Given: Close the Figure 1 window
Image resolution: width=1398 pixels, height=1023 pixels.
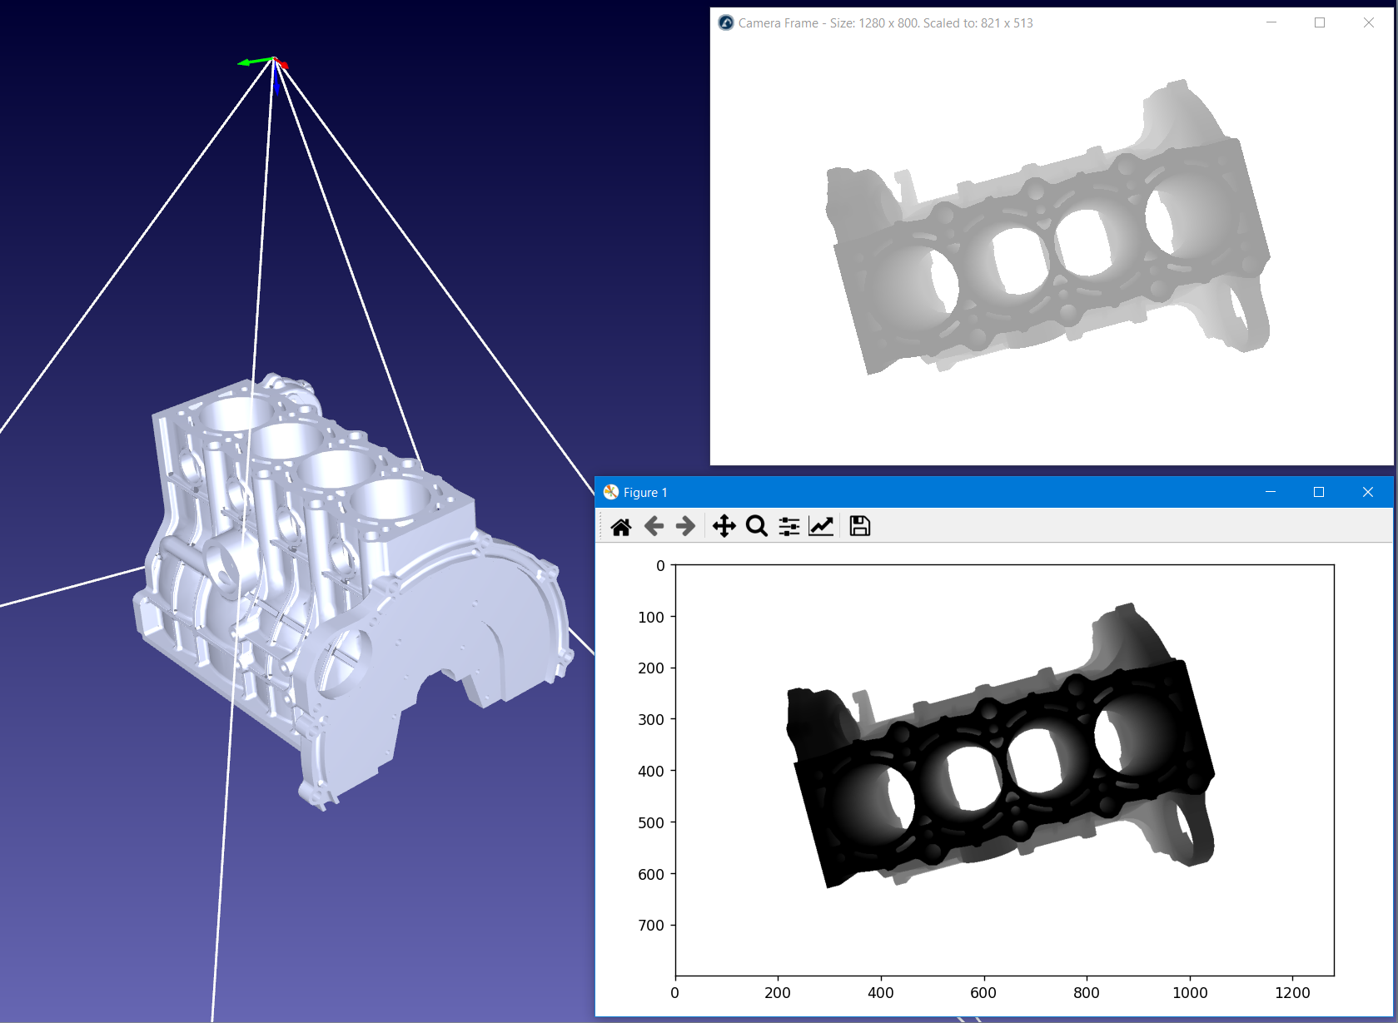Looking at the screenshot, I should 1368,492.
